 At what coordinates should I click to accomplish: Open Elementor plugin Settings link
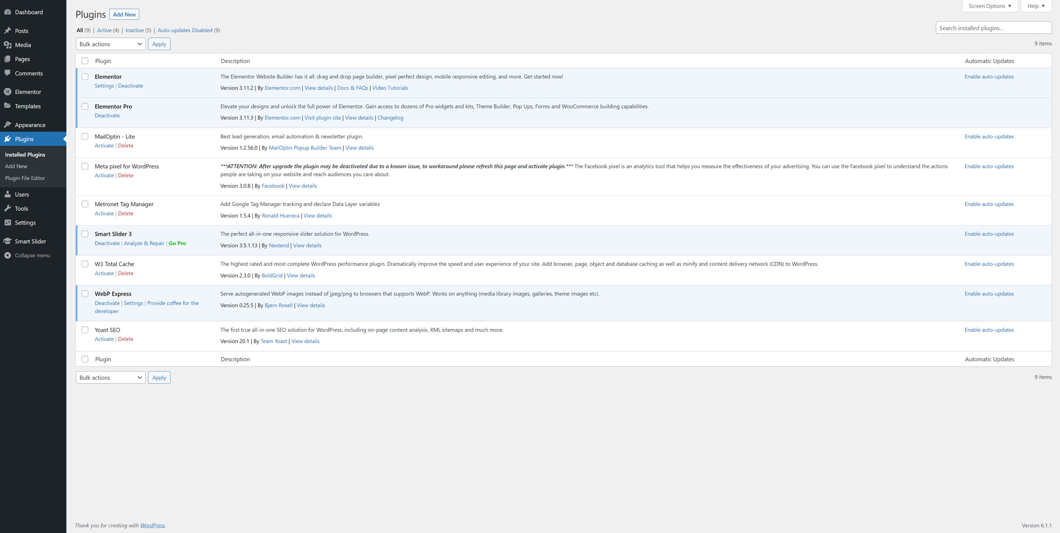[104, 86]
